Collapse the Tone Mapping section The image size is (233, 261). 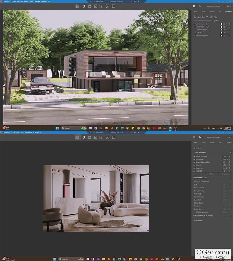pyautogui.click(x=193, y=152)
